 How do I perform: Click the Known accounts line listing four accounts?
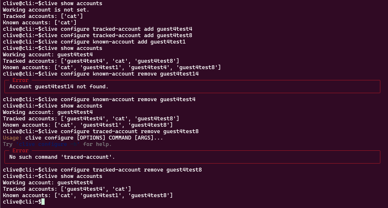click(112, 67)
